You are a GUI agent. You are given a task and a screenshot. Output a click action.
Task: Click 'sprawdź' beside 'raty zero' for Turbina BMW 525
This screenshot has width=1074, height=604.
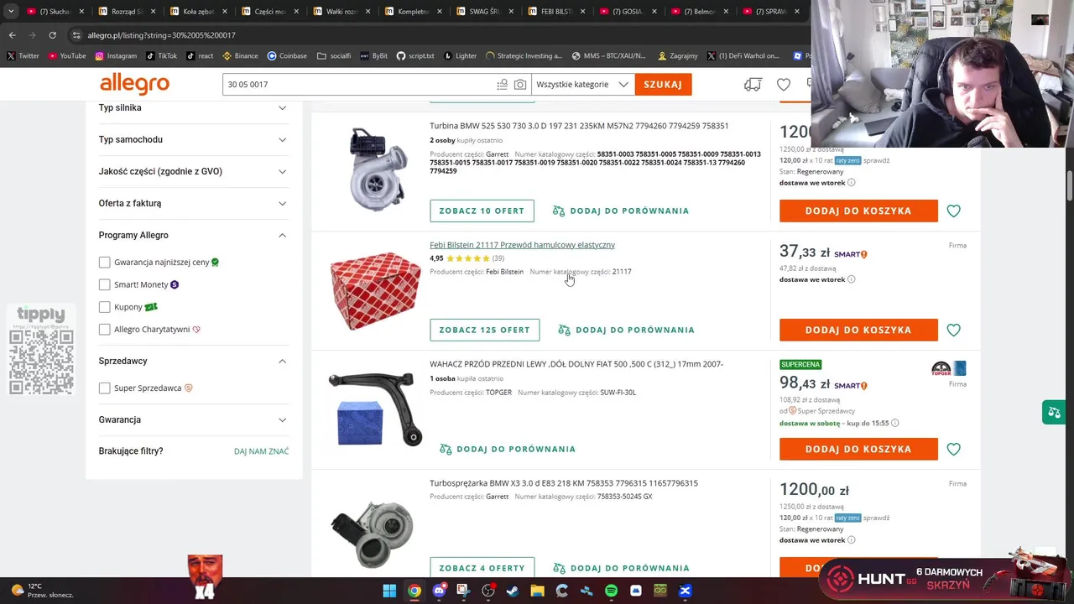click(x=876, y=160)
